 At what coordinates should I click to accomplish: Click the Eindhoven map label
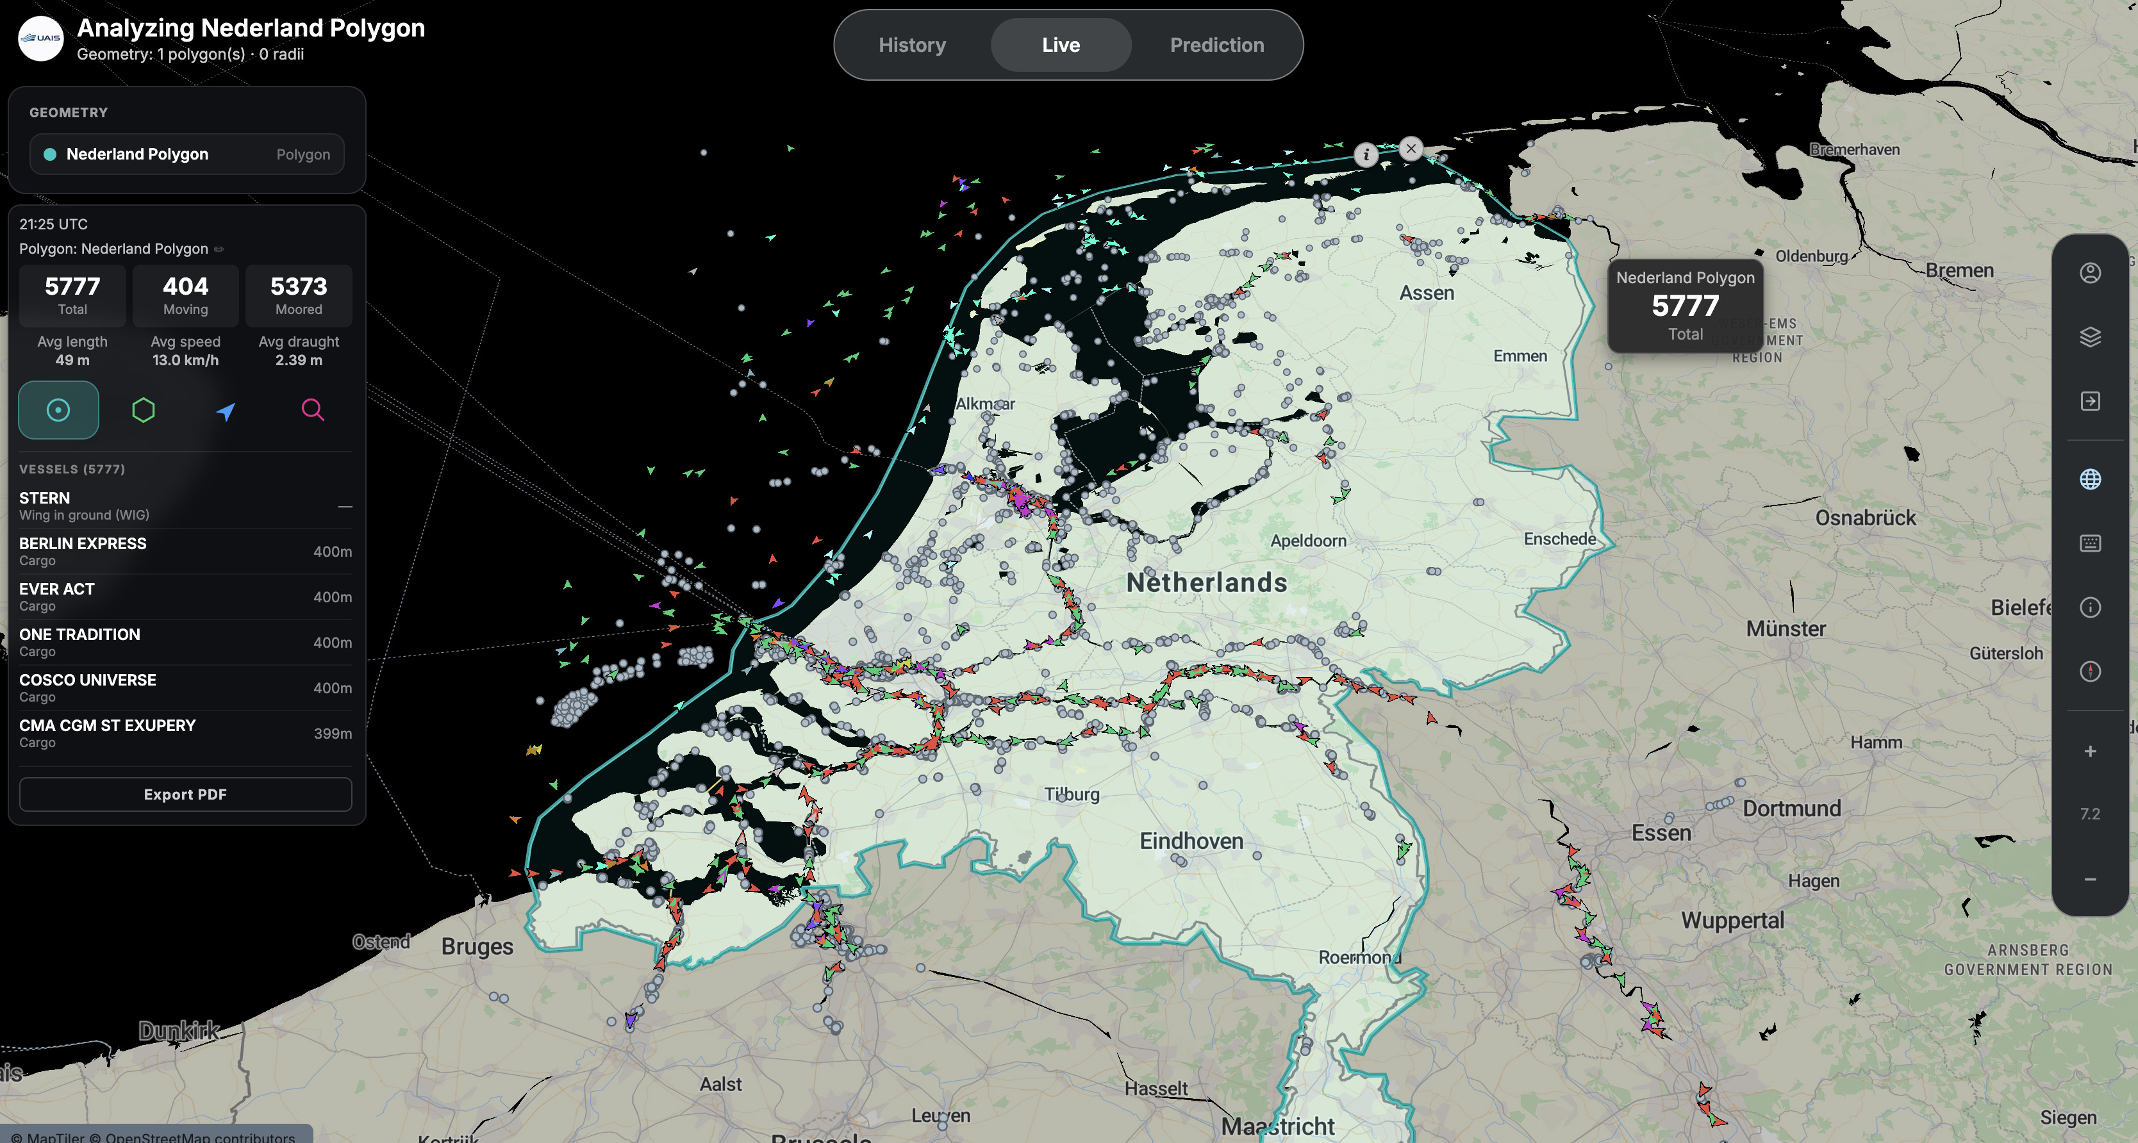coord(1191,841)
